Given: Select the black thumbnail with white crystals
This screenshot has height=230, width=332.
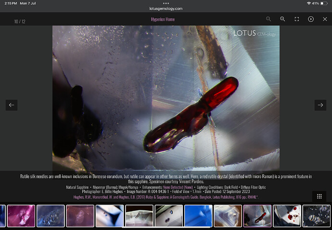Looking at the screenshot, I should click(316, 216).
